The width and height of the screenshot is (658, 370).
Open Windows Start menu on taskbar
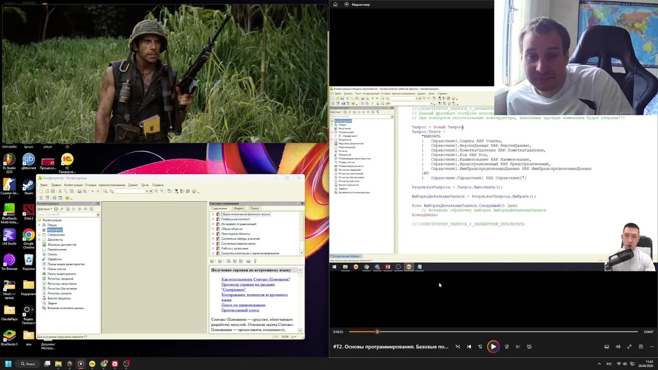pyautogui.click(x=8, y=364)
